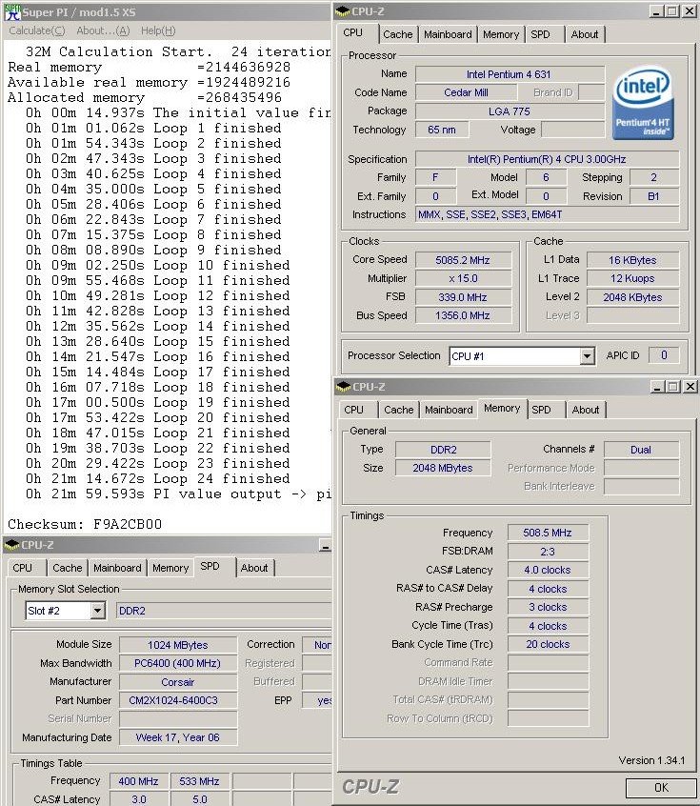Click the Manufacturer Corsair field

(x=178, y=682)
